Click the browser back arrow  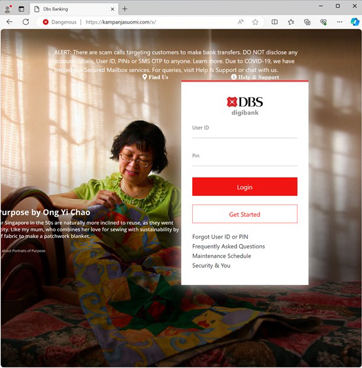pyautogui.click(x=10, y=22)
